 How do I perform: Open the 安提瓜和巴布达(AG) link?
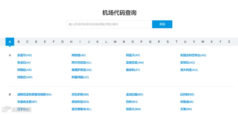point(193,55)
